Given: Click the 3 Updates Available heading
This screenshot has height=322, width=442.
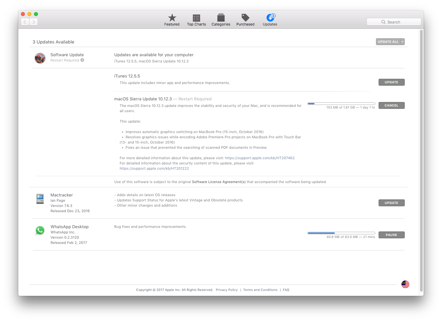Looking at the screenshot, I should pos(53,42).
